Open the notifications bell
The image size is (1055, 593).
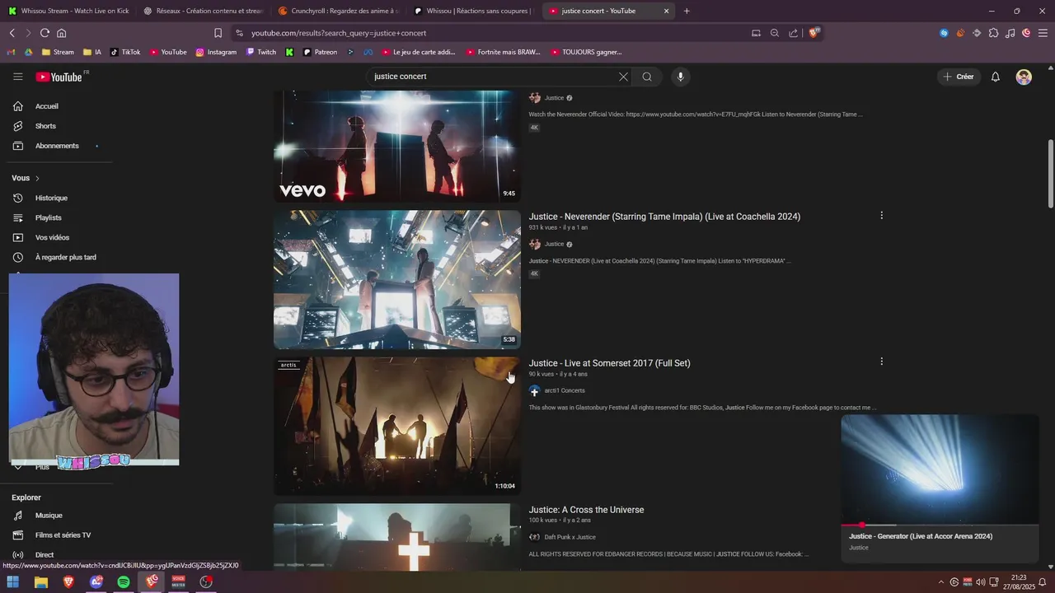[996, 77]
